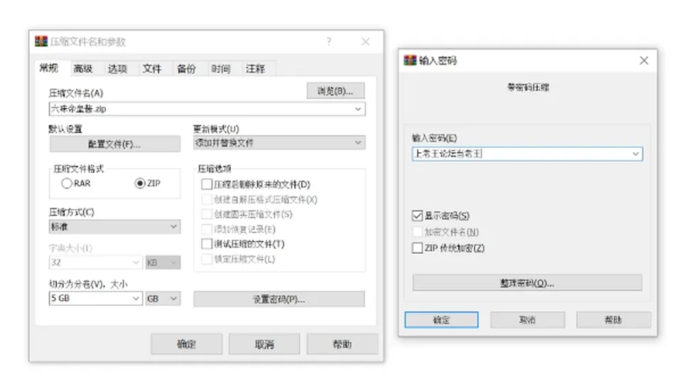Image resolution: width=682 pixels, height=391 pixels.
Task: Open the 选项 tab
Action: (117, 68)
